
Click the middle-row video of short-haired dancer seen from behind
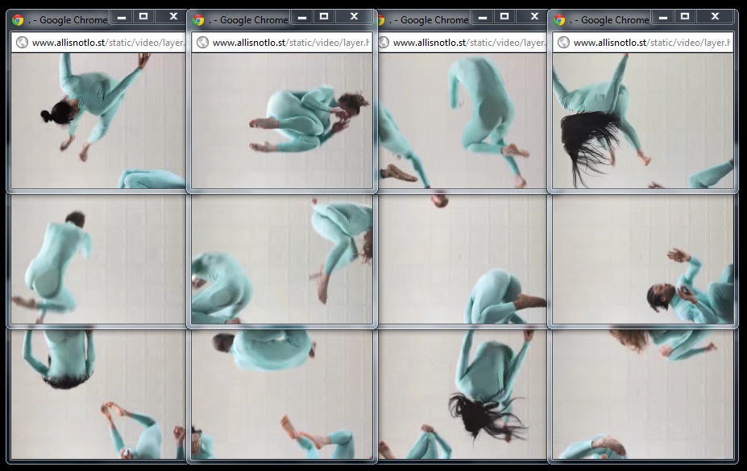point(97,259)
